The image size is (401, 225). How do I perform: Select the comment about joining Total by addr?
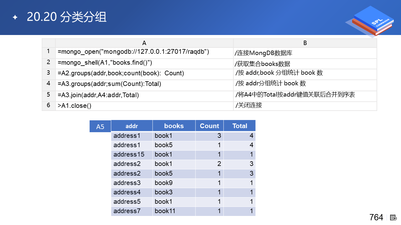point(295,94)
